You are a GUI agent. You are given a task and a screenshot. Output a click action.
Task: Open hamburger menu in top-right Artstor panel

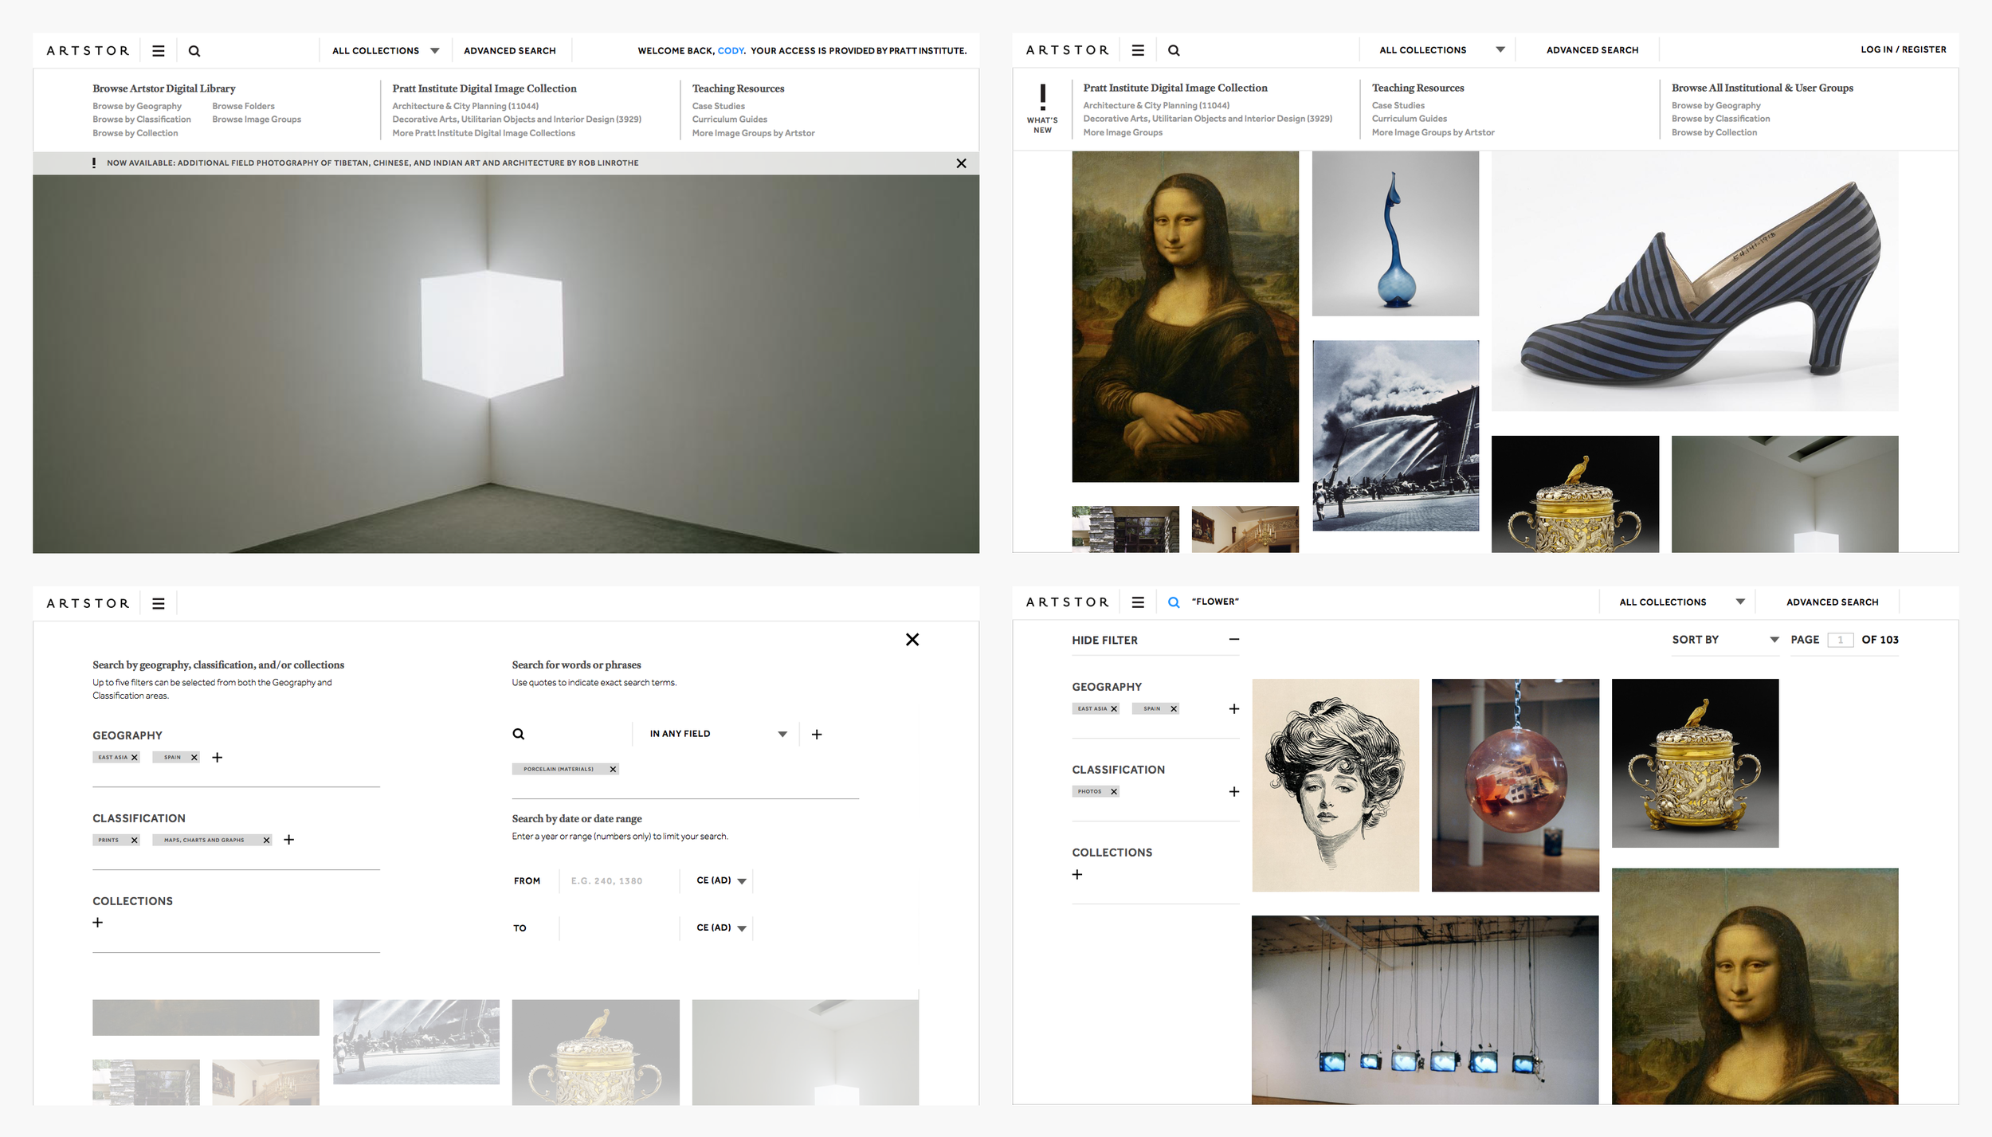click(1138, 50)
